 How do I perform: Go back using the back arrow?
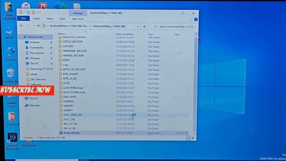[22, 26]
